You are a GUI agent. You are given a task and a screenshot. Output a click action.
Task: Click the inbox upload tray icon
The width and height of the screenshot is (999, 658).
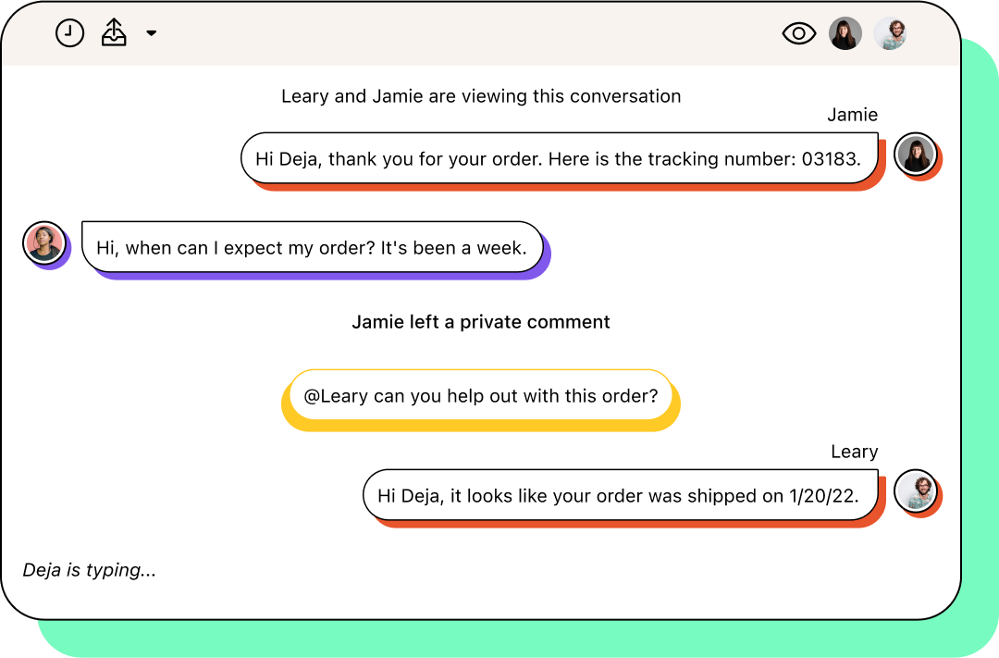tap(114, 32)
